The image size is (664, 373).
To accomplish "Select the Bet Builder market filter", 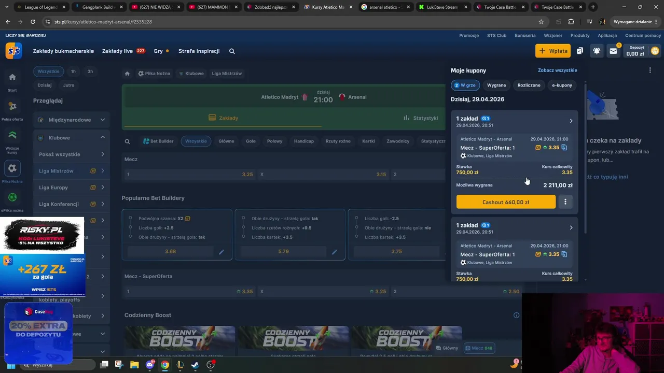I will (x=158, y=141).
